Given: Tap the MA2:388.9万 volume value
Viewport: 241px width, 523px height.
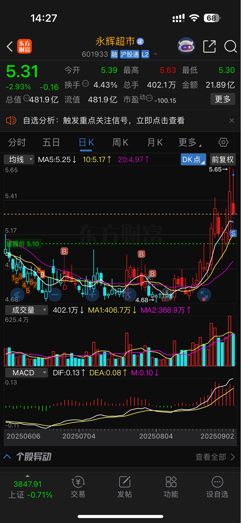Looking at the screenshot, I should click(166, 310).
